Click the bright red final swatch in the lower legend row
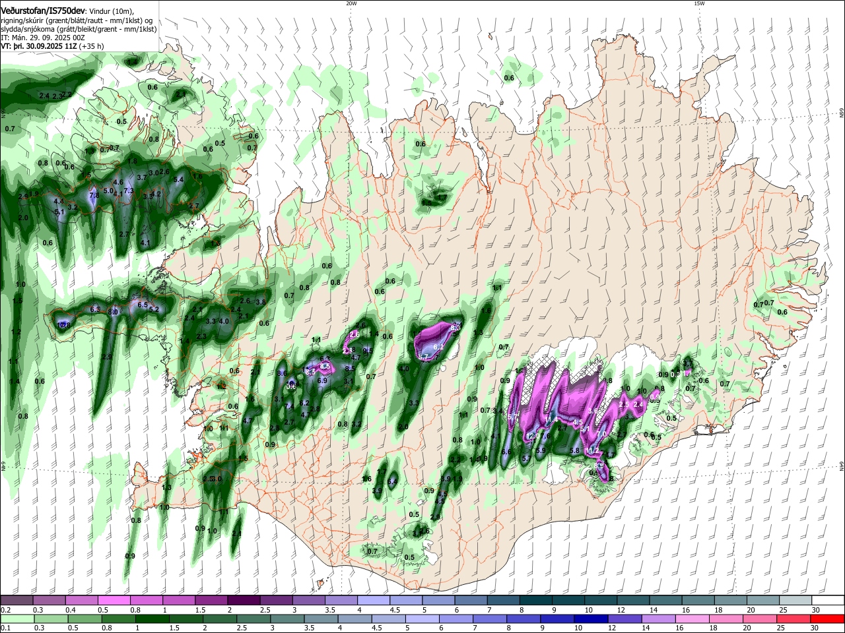This screenshot has height=633, width=845. coord(828,619)
